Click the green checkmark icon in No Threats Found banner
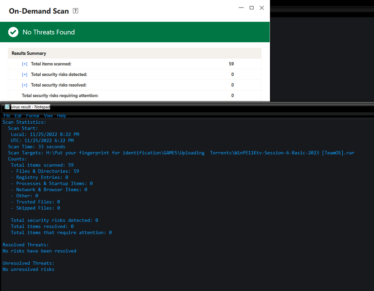374x291 pixels. coord(13,32)
